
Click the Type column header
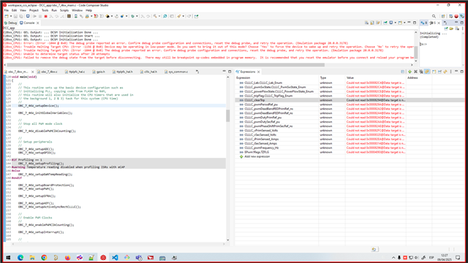pos(323,78)
